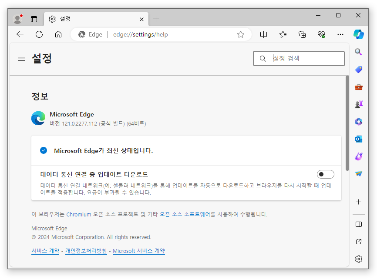Go to the home page

coord(58,34)
